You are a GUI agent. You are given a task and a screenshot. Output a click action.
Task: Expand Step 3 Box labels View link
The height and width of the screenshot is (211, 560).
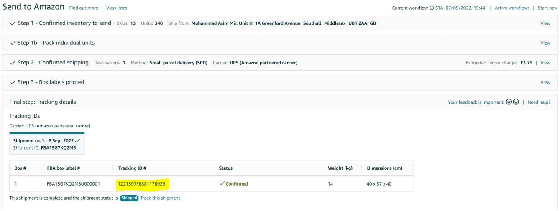pos(545,82)
